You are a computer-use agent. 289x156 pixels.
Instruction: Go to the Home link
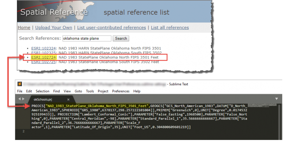(24, 28)
